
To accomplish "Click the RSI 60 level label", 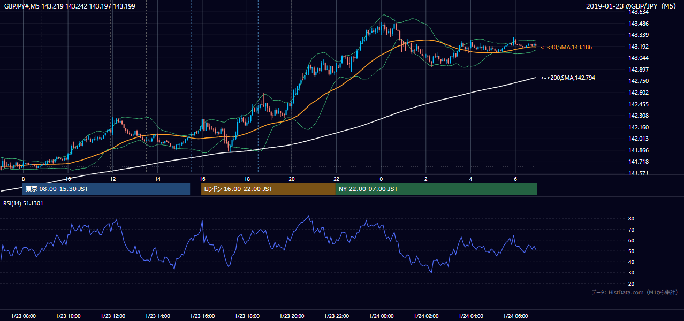I will tap(631, 240).
